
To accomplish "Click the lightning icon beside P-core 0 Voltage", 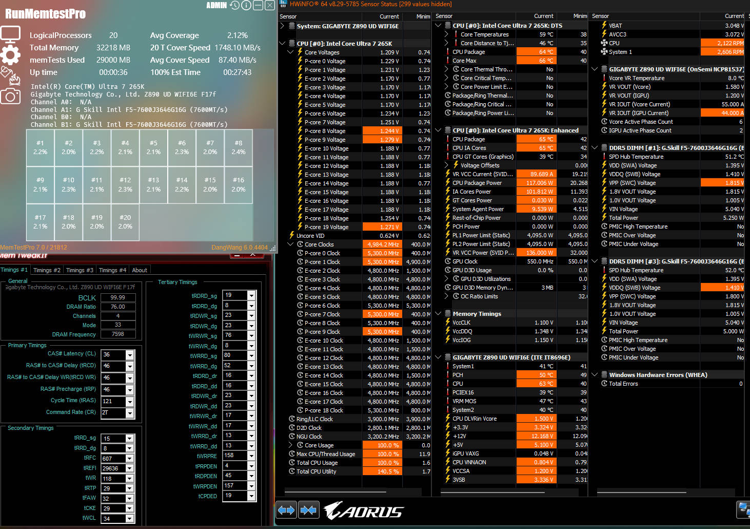I will (300, 61).
